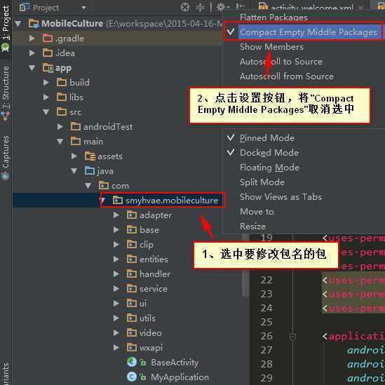Select the BaseActivity file name
Image resolution: width=385 pixels, height=385 pixels.
click(x=175, y=363)
